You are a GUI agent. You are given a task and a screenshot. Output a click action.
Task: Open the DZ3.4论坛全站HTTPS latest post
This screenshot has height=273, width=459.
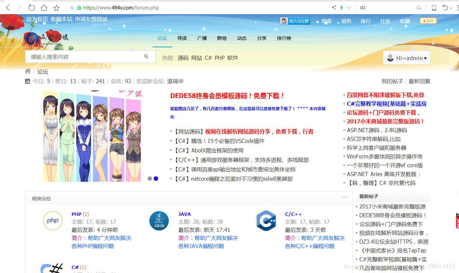coord(394,242)
